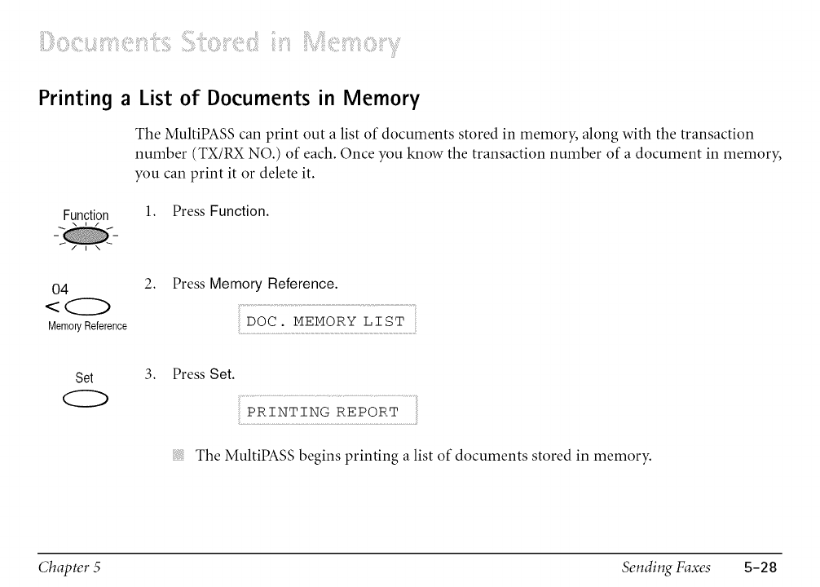Click the Memory Reference oval button illustration
The image size is (820, 587).
point(96,308)
